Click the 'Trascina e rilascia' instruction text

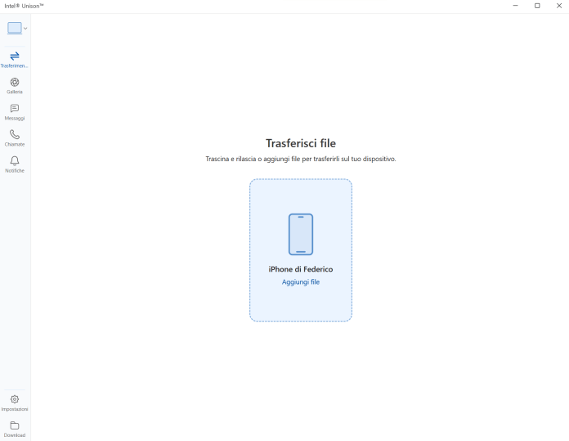[301, 159]
